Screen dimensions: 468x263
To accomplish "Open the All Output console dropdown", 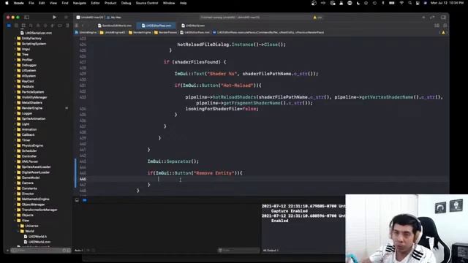I will (271, 250).
